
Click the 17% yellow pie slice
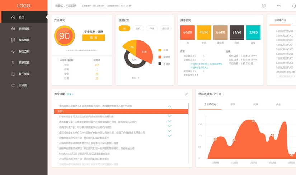pyautogui.click(x=131, y=47)
